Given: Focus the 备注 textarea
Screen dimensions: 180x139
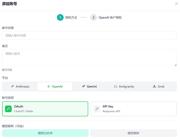Looking at the screenshot, I should (89, 58).
